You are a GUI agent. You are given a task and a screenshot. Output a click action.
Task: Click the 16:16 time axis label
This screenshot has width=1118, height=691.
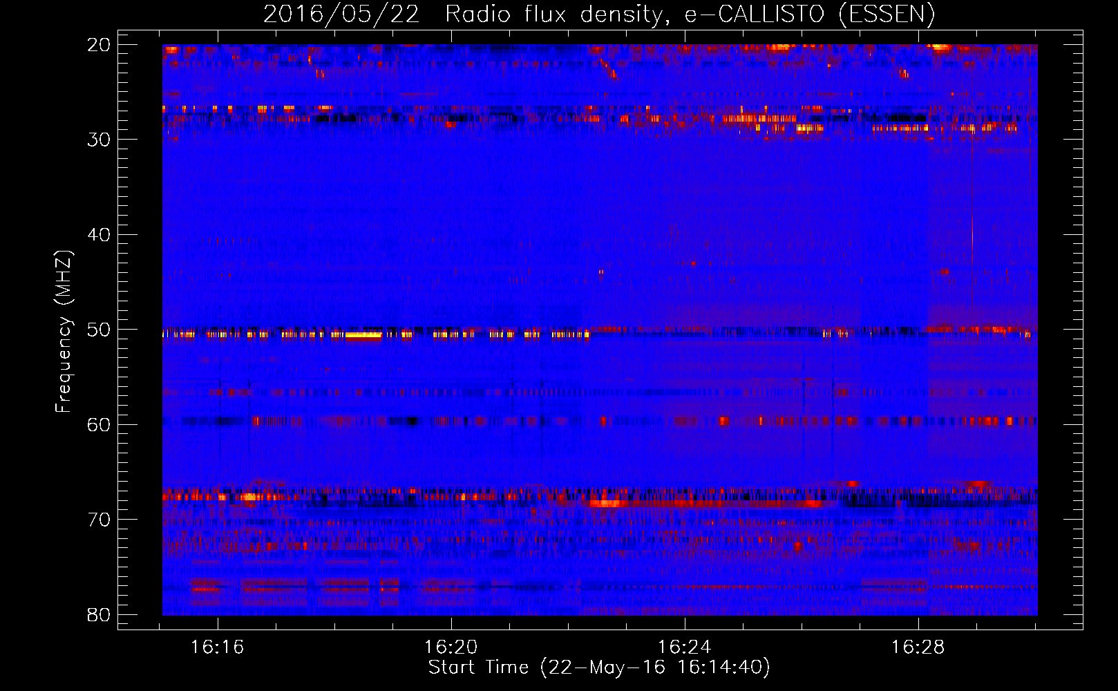pyautogui.click(x=218, y=647)
